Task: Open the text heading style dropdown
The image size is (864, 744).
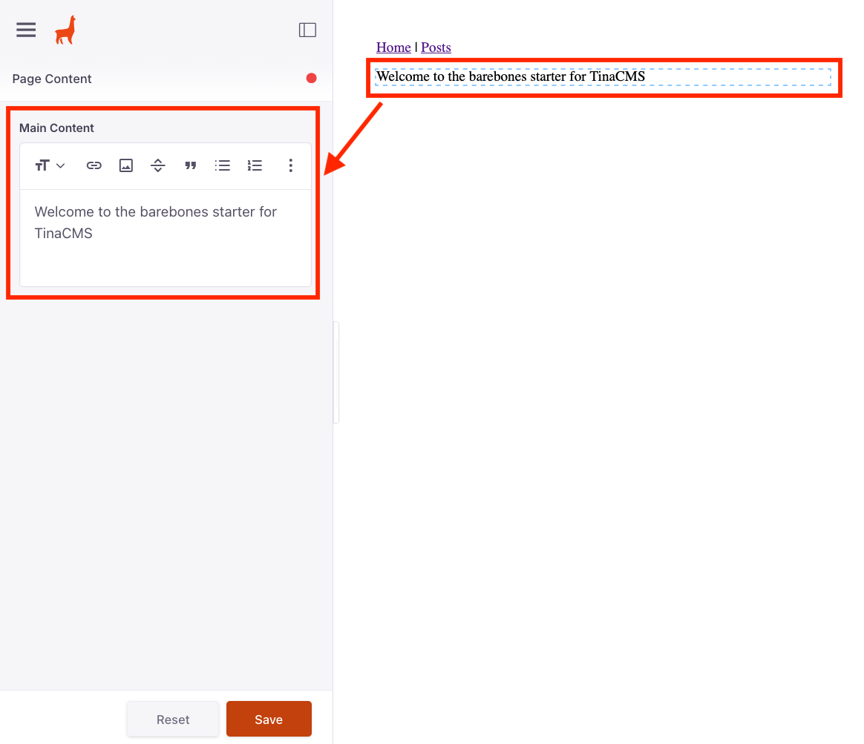Action: 50,165
